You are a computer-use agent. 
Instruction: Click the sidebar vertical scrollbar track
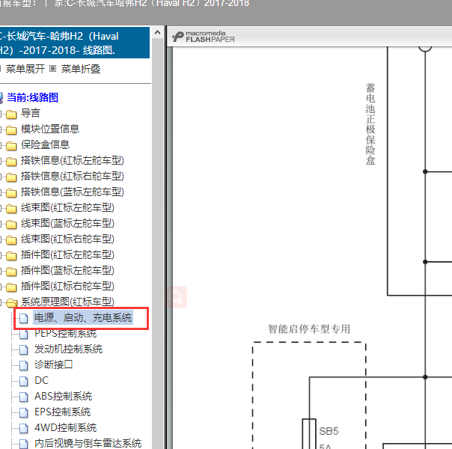pos(157,243)
